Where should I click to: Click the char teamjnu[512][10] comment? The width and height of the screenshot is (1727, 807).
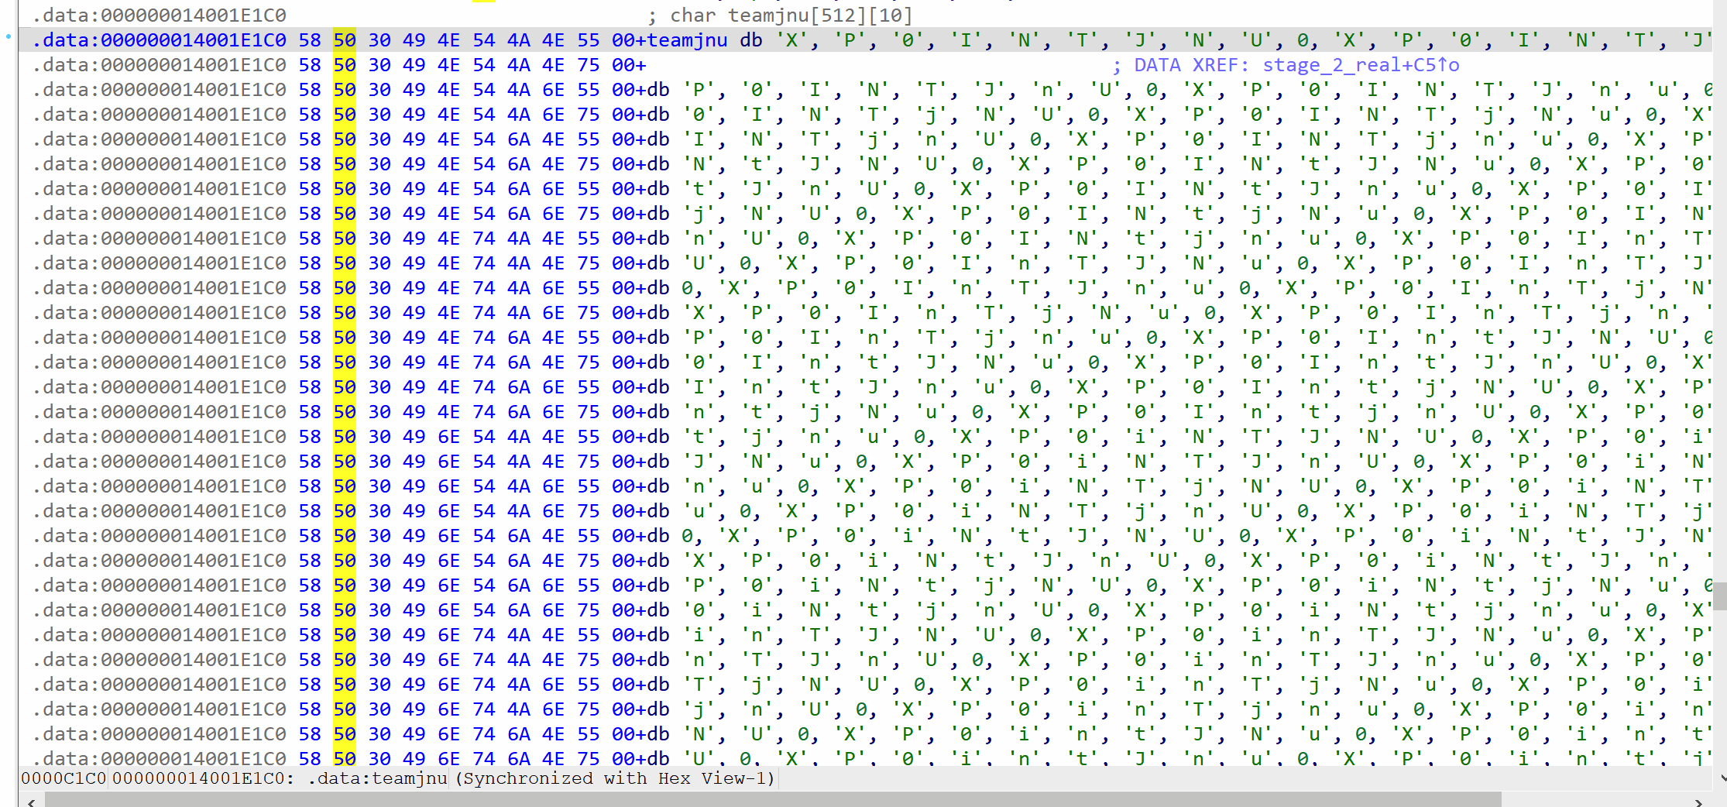click(791, 15)
